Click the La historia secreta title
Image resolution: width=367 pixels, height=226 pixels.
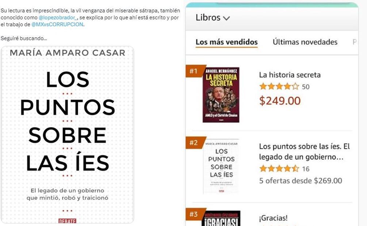[x=290, y=75]
